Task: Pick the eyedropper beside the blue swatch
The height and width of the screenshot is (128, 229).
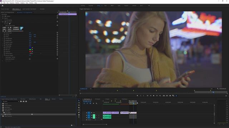Action: (x=32, y=48)
